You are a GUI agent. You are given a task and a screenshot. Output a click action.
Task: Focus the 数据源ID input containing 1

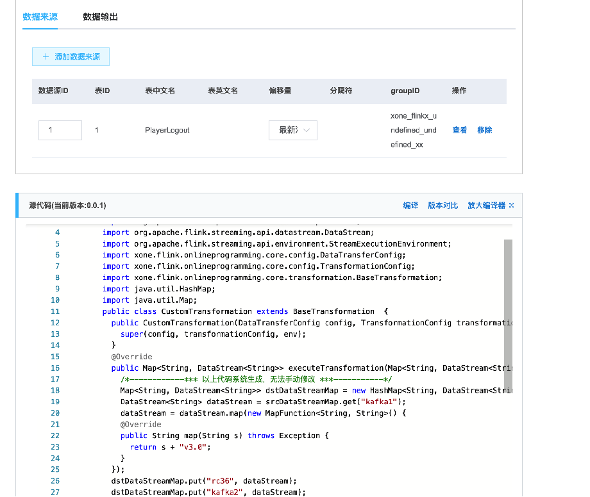click(x=60, y=131)
